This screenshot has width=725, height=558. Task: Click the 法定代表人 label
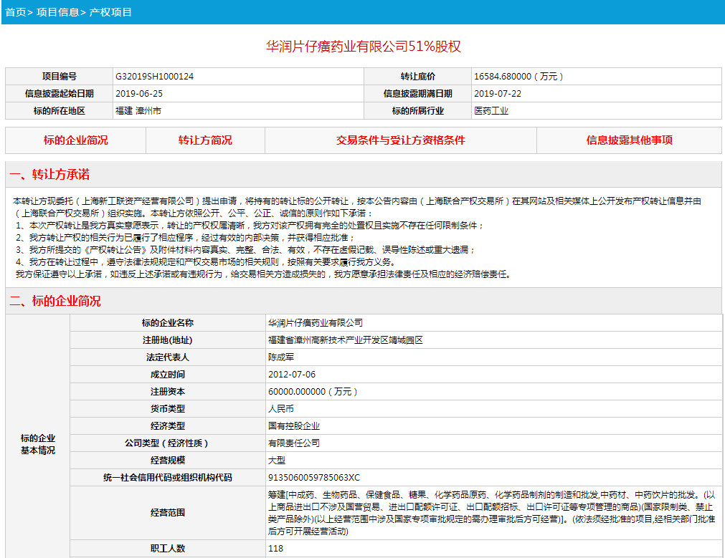167,357
